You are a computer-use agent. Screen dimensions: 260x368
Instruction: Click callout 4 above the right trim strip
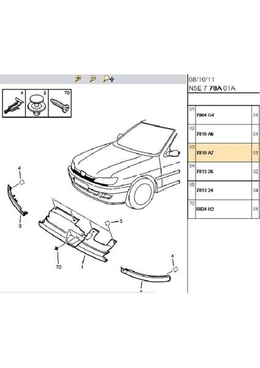[172, 256]
